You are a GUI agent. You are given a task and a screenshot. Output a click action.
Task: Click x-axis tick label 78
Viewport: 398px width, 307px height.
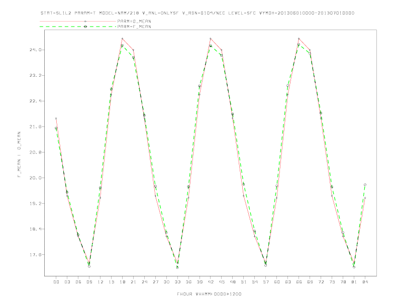tap(343, 282)
